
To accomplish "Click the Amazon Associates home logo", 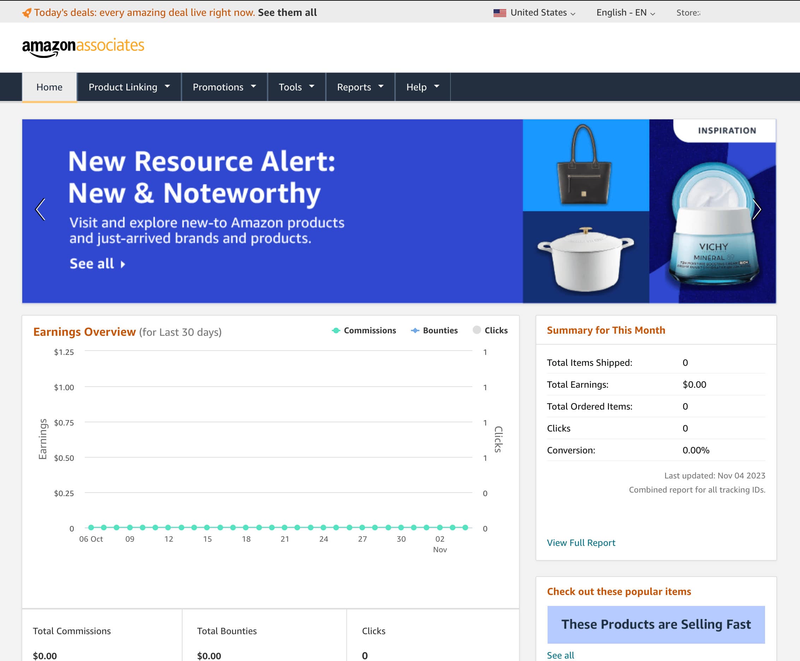I will [83, 47].
